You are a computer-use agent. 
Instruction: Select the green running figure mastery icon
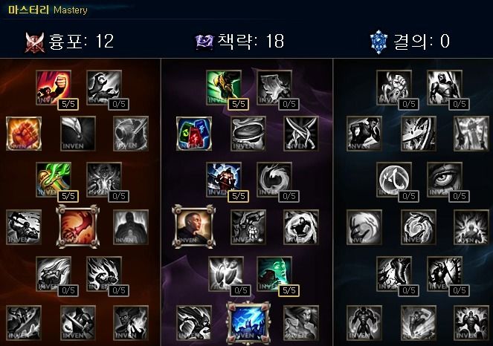224,88
